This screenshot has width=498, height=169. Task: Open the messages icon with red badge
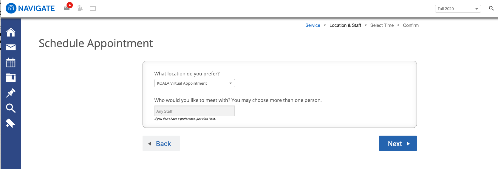[67, 8]
